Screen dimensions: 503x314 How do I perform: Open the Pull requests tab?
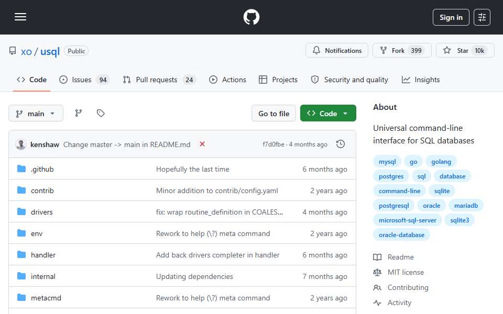click(159, 80)
